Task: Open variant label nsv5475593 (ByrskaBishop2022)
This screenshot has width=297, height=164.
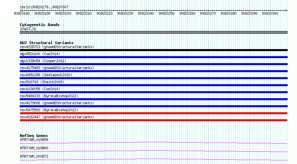Action: 49,110
